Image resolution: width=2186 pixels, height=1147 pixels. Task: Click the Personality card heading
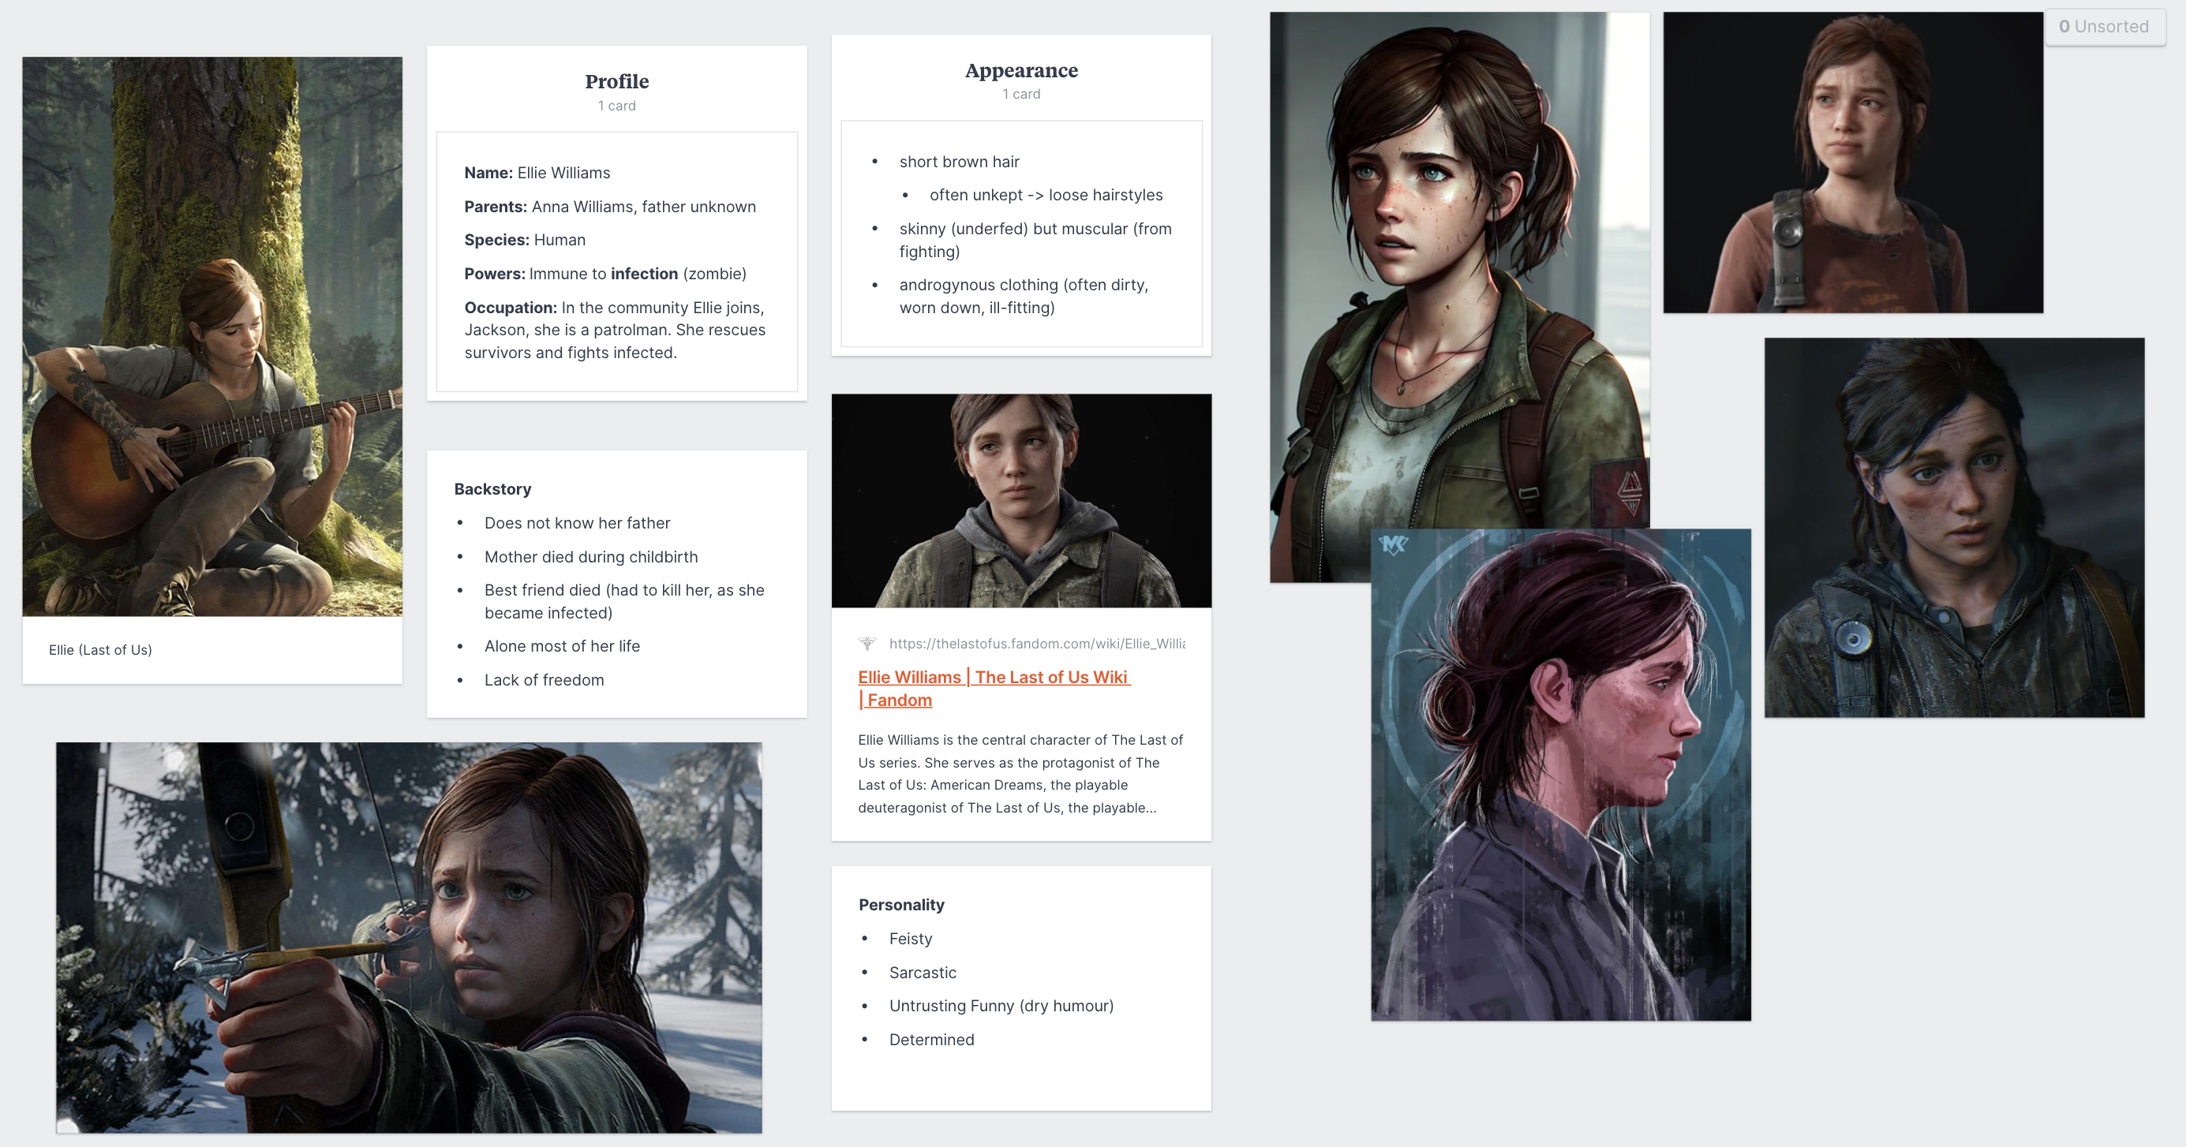coord(900,904)
